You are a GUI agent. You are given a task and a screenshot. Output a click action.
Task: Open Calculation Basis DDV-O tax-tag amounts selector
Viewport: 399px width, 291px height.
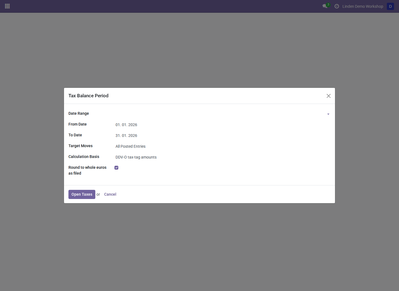222,157
